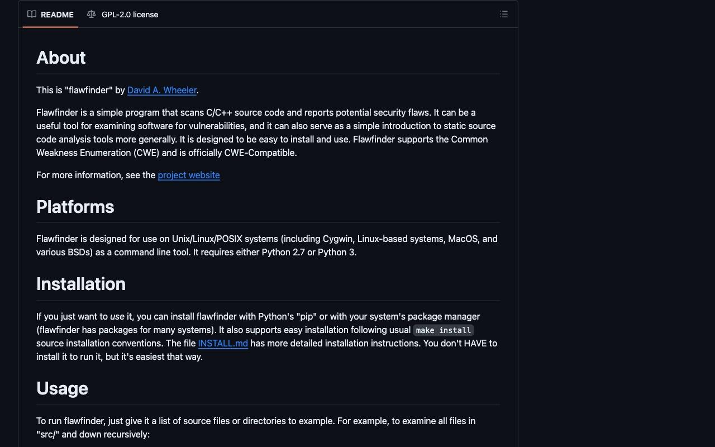The image size is (715, 447).
Task: Click the text 'To run flawfinder'
Action: pos(70,421)
